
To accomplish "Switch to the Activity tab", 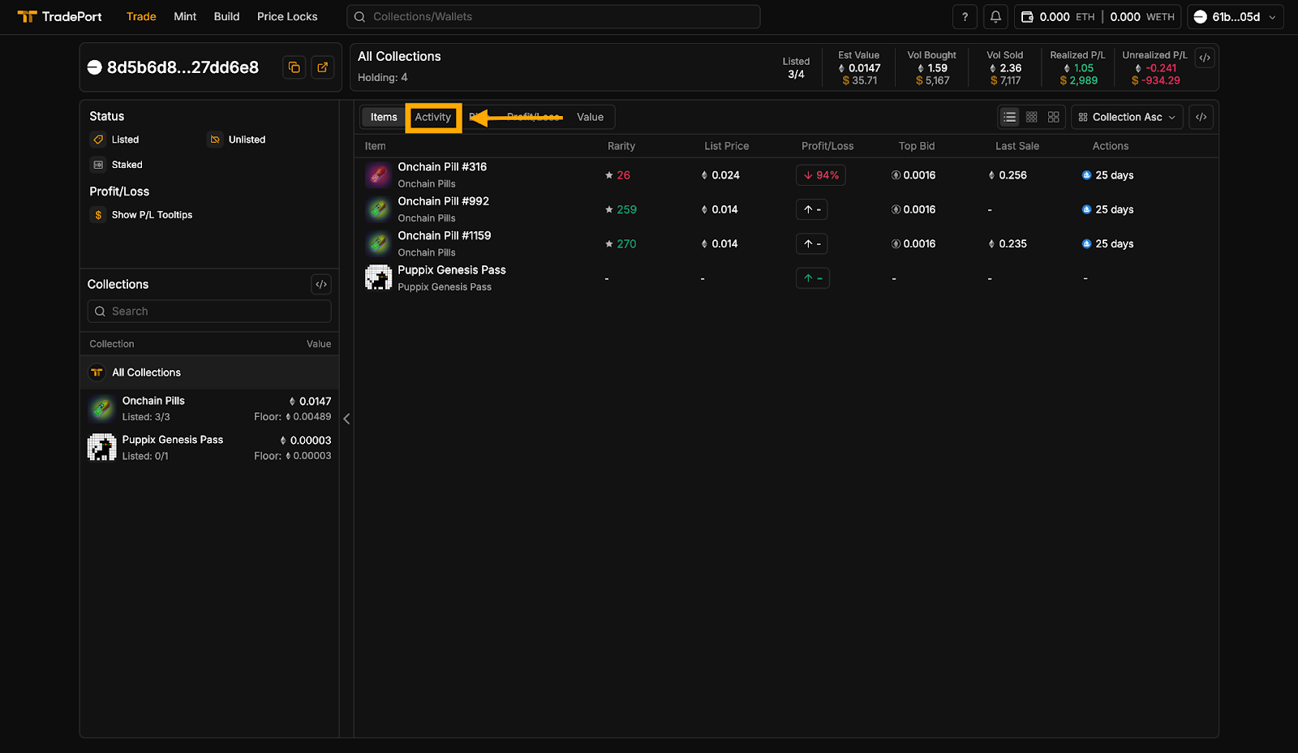I will pyautogui.click(x=433, y=117).
